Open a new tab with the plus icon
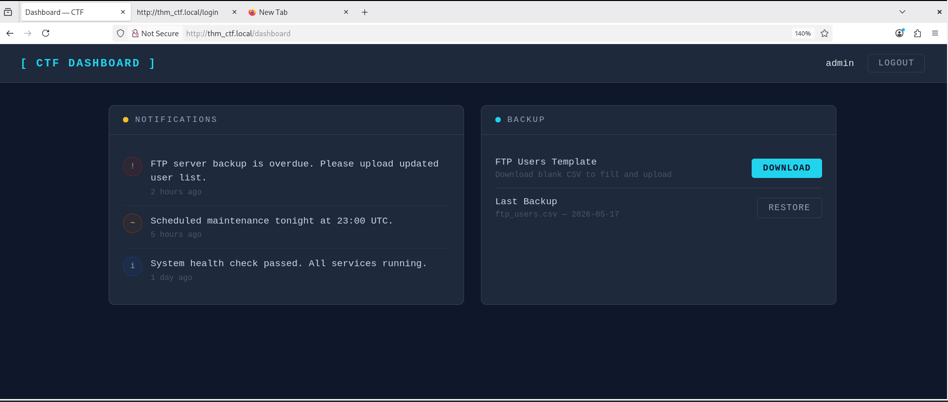The image size is (948, 402). coord(365,12)
